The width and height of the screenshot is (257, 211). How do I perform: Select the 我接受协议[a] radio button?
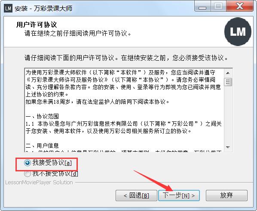[x=27, y=163]
